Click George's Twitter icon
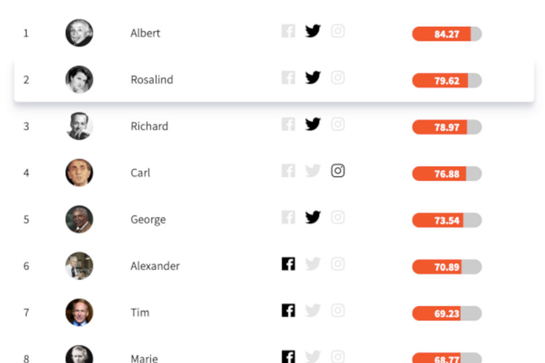The width and height of the screenshot is (545, 363). [313, 217]
